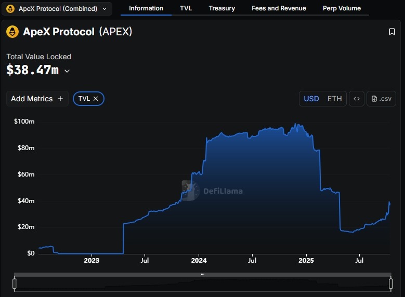Click the ApeX icon in protocol selector
This screenshot has height=297, width=405.
coord(10,8)
